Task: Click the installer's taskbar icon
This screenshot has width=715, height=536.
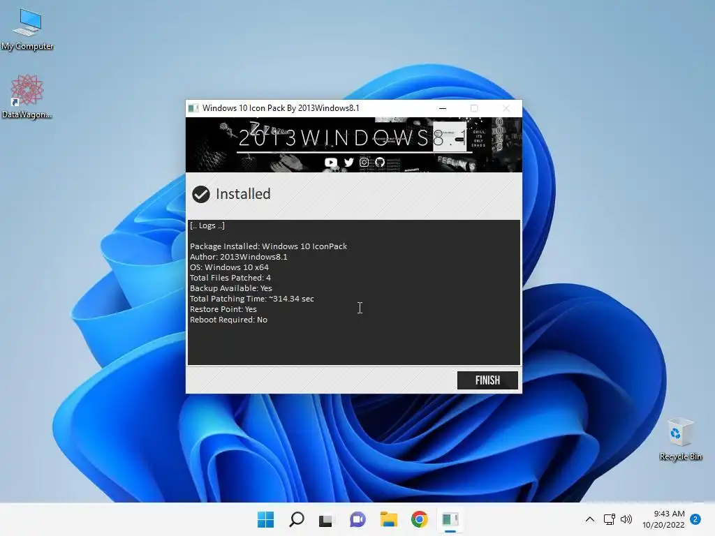Action: click(450, 519)
